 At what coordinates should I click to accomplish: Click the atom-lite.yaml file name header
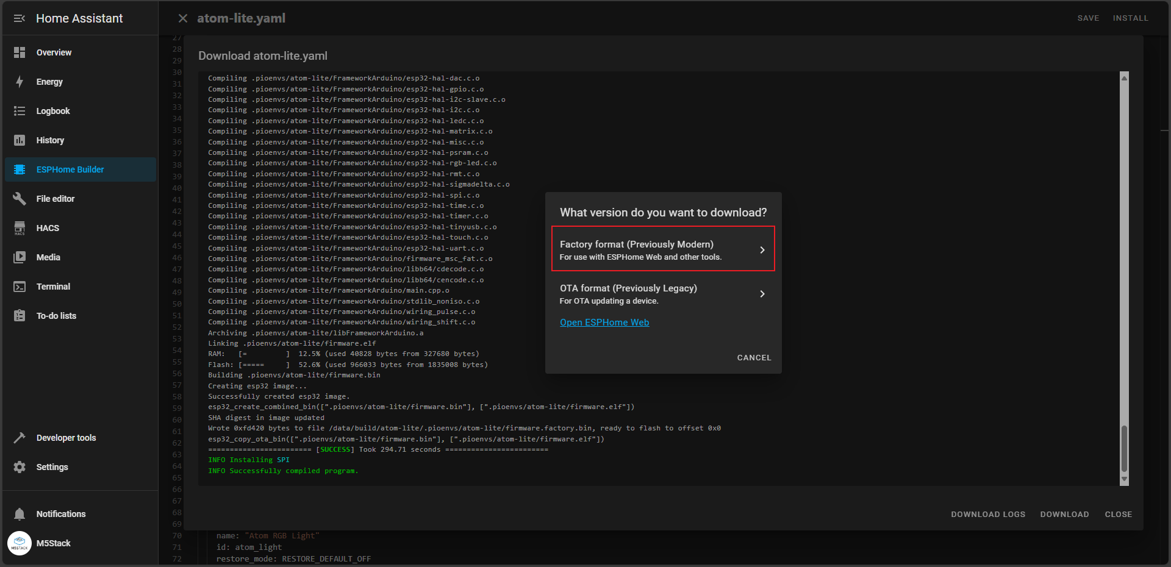pos(241,18)
